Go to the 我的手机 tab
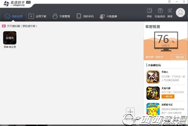Screen dimensions: 188x126 (85, 16)
